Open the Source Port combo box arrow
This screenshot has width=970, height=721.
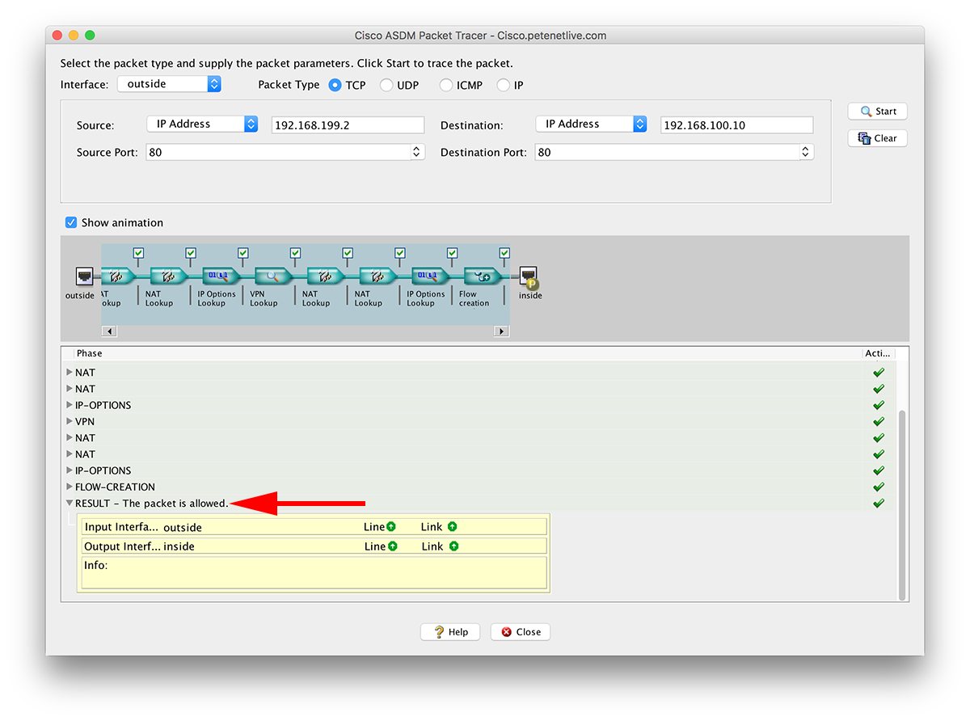click(417, 152)
